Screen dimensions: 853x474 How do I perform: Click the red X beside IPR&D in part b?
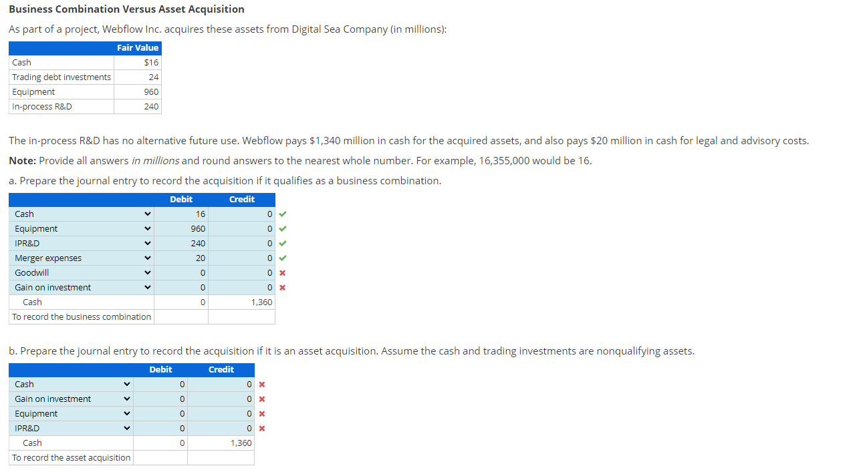point(262,429)
